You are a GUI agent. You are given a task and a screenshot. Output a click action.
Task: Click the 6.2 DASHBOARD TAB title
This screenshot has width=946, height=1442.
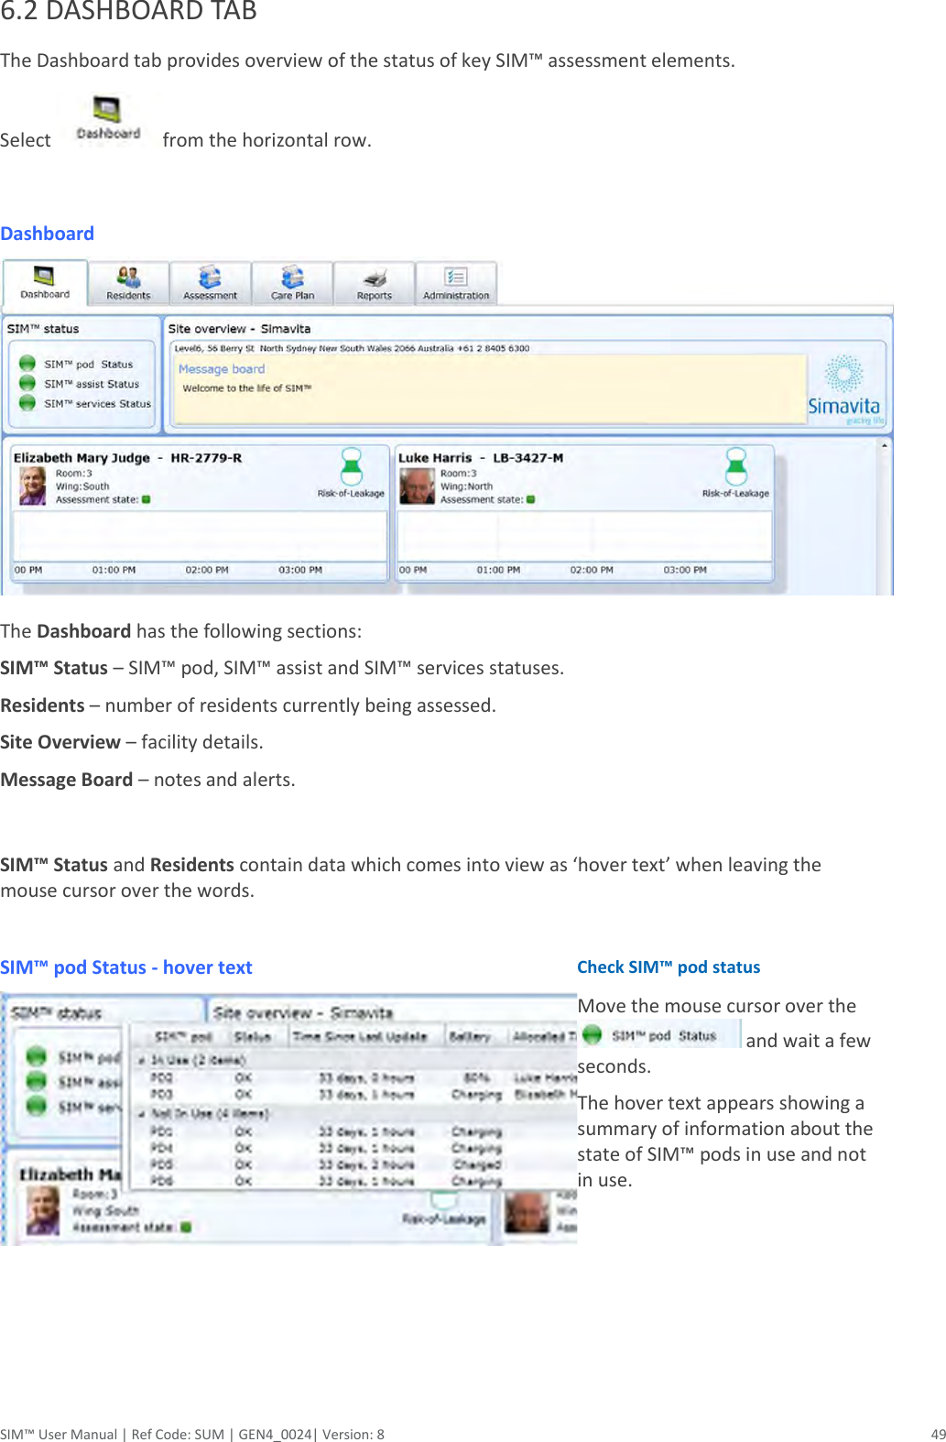(128, 11)
